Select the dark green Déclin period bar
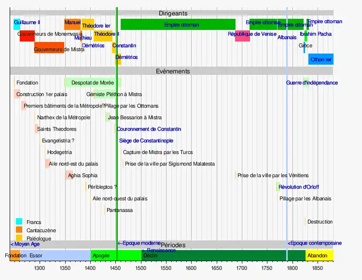362x280 pixels. tap(222, 255)
